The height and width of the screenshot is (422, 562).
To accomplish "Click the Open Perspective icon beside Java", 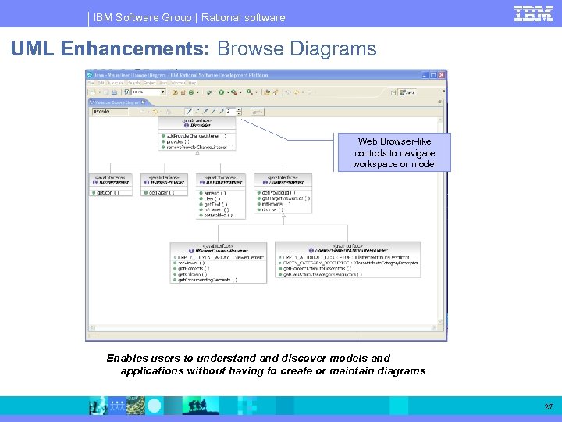I will 393,92.
